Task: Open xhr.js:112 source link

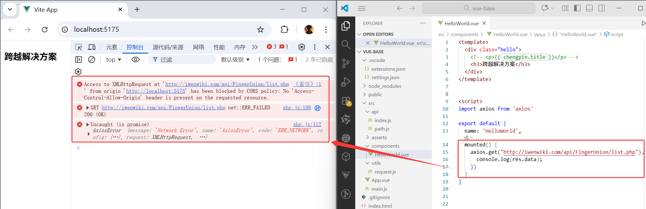Action: [307, 125]
